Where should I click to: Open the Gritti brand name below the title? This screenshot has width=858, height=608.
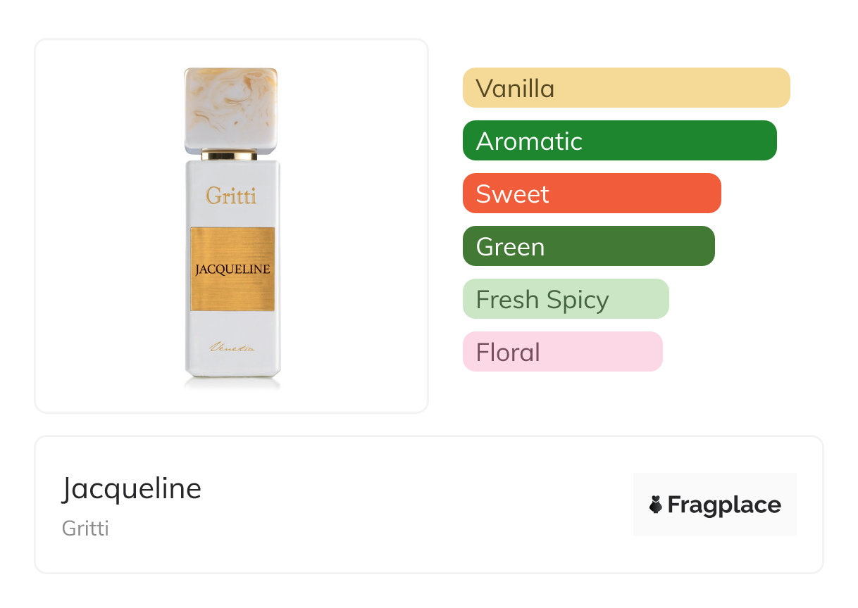click(85, 528)
